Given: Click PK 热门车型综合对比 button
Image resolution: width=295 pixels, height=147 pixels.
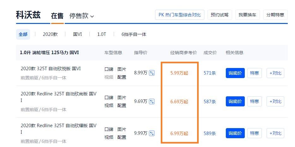Looking at the screenshot, I should (x=180, y=15).
